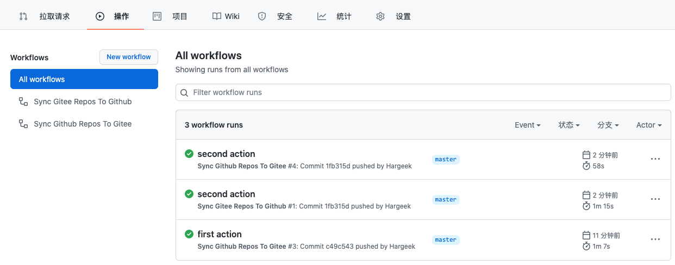Click the 3 workflow runs count label
The height and width of the screenshot is (265, 675).
[x=214, y=125]
